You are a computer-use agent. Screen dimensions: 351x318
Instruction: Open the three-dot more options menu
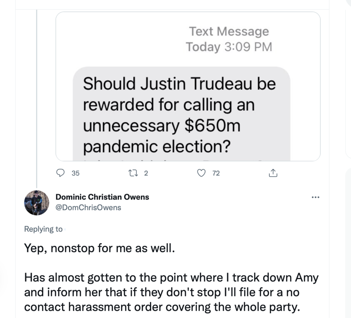[x=315, y=197]
